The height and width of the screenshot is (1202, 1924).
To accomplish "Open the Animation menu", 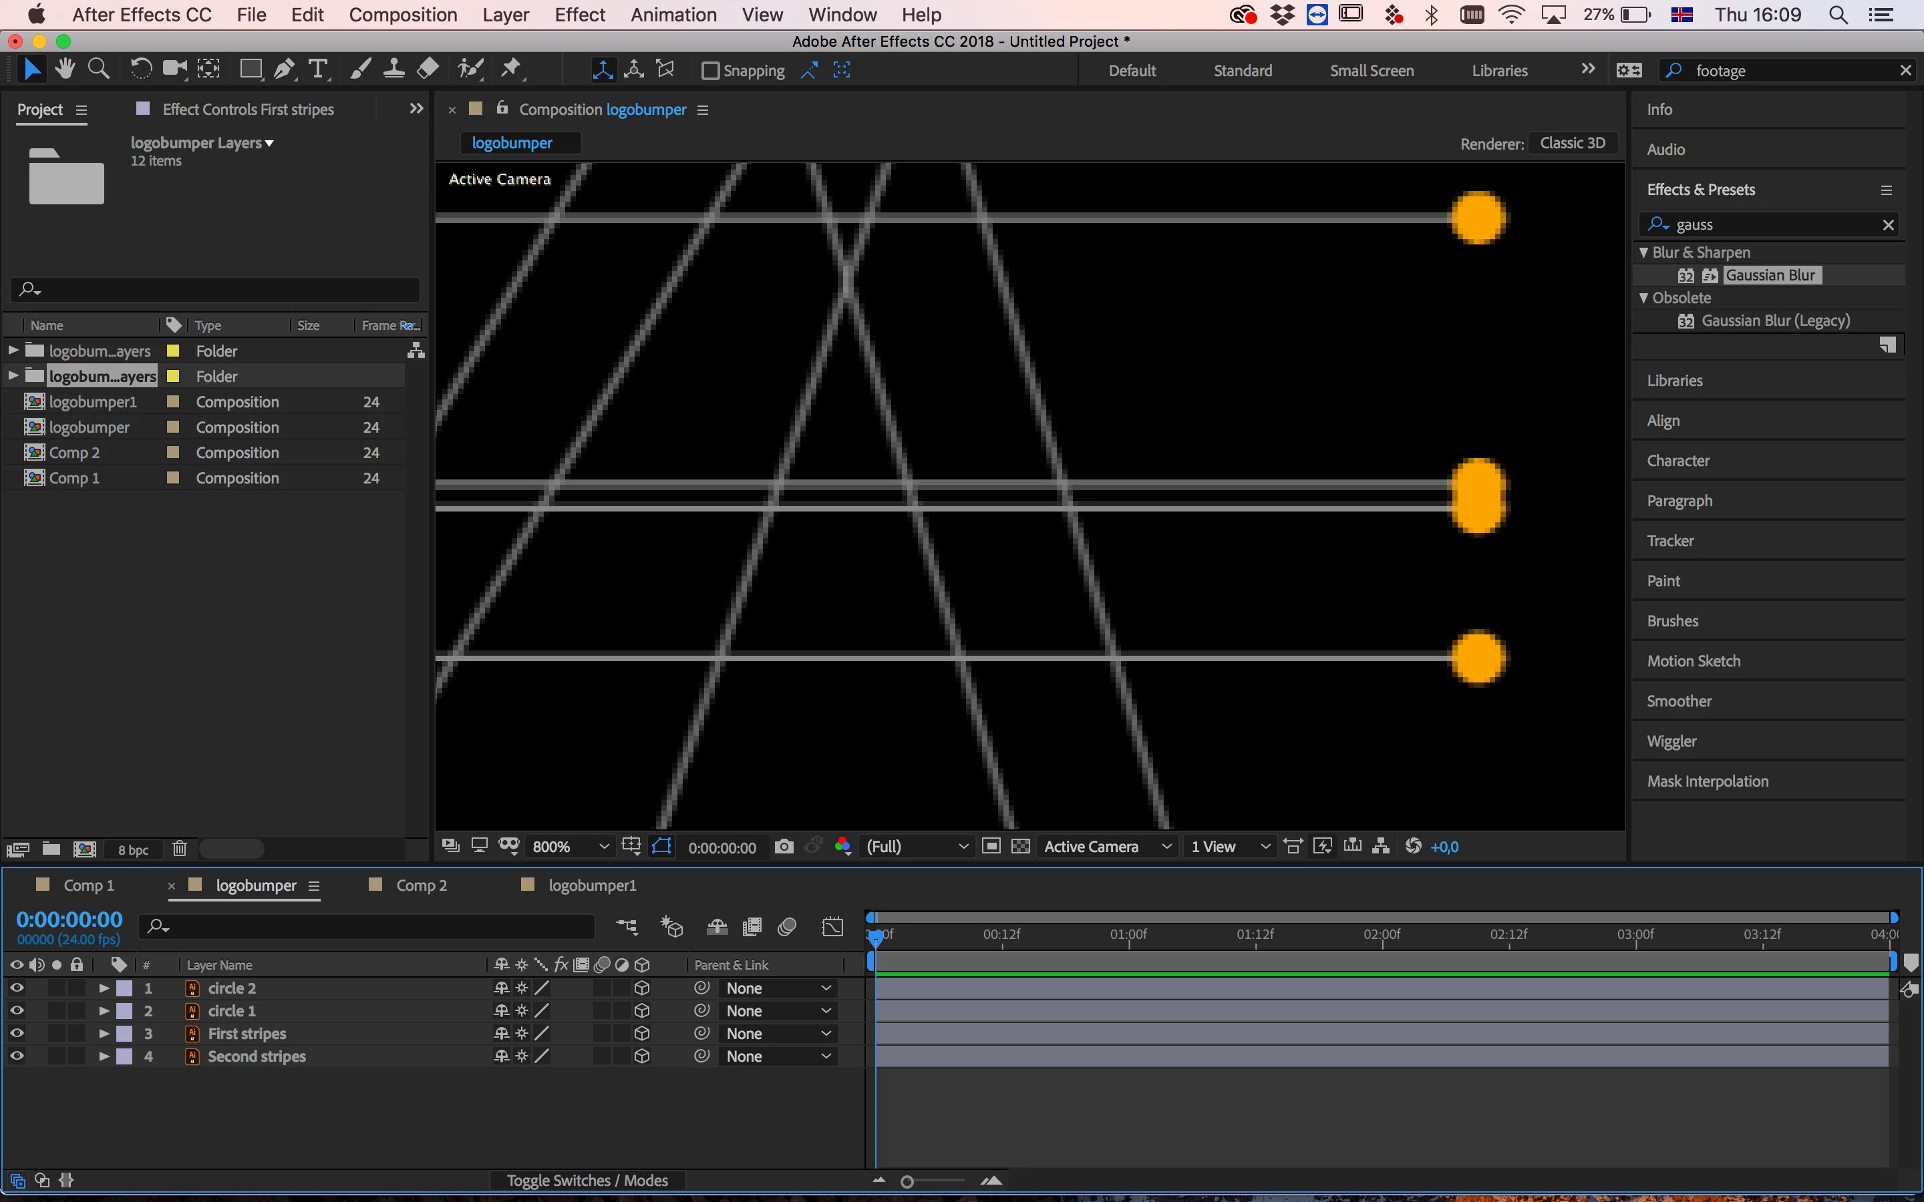I will coord(673,14).
